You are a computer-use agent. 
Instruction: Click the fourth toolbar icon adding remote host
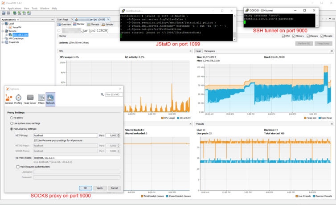(x=20, y=13)
